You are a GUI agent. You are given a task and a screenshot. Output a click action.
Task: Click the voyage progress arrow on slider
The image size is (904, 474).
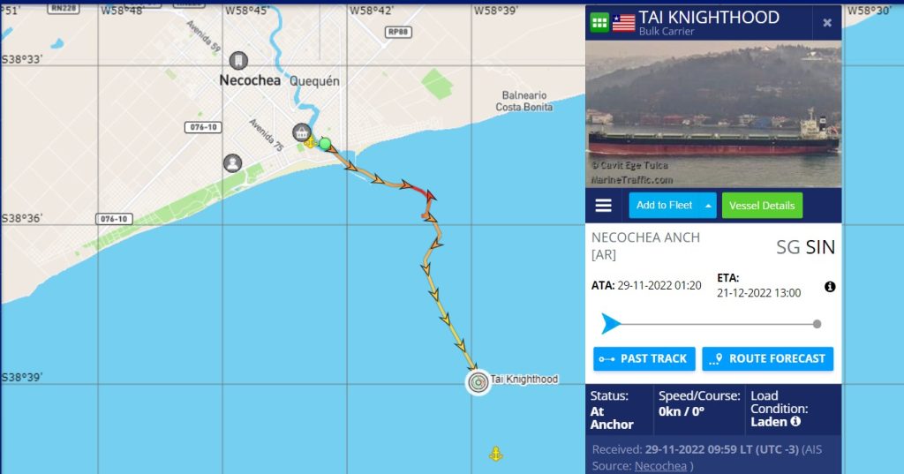[x=611, y=324]
